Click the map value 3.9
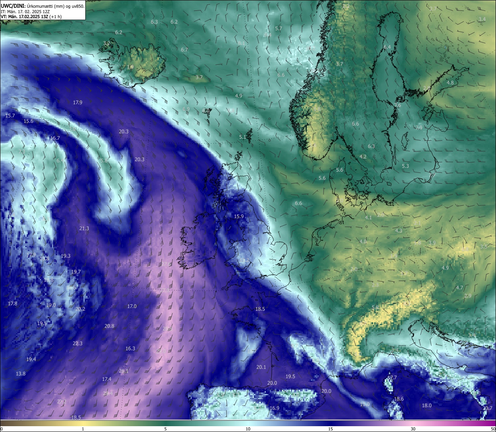 pyautogui.click(x=432, y=243)
